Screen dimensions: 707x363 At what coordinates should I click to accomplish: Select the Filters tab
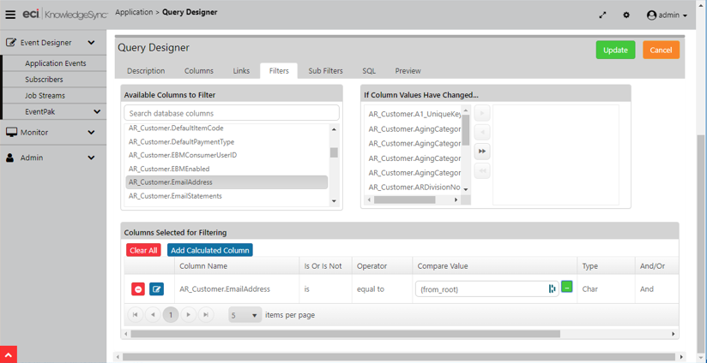point(279,70)
